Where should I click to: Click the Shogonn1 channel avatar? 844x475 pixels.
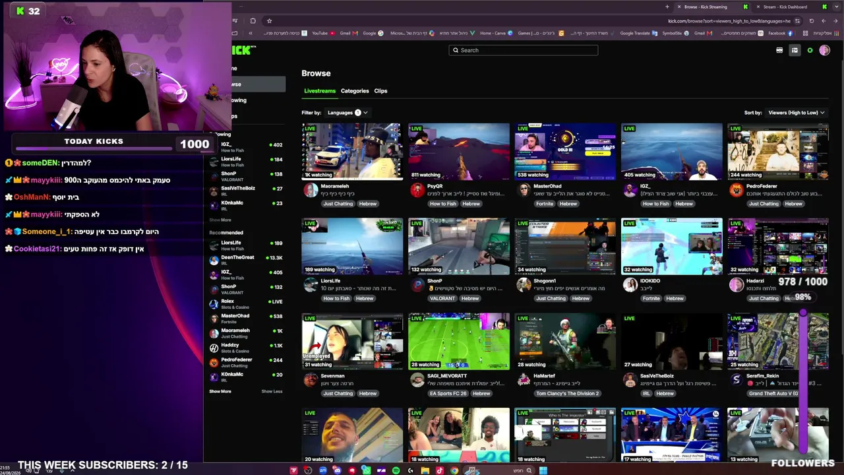tap(524, 285)
